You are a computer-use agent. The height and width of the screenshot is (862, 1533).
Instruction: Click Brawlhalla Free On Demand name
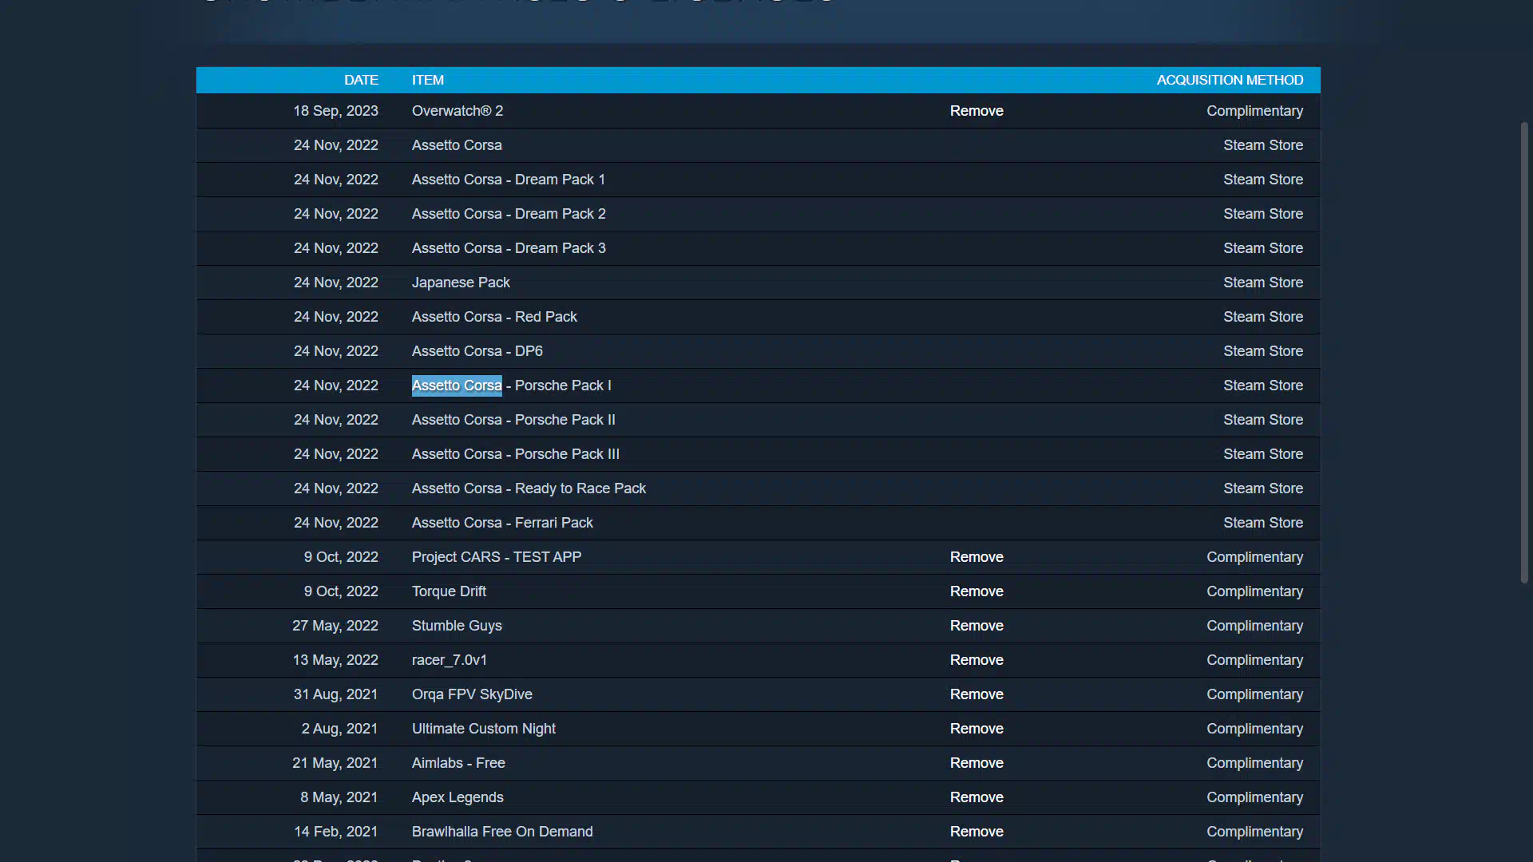click(x=502, y=832)
